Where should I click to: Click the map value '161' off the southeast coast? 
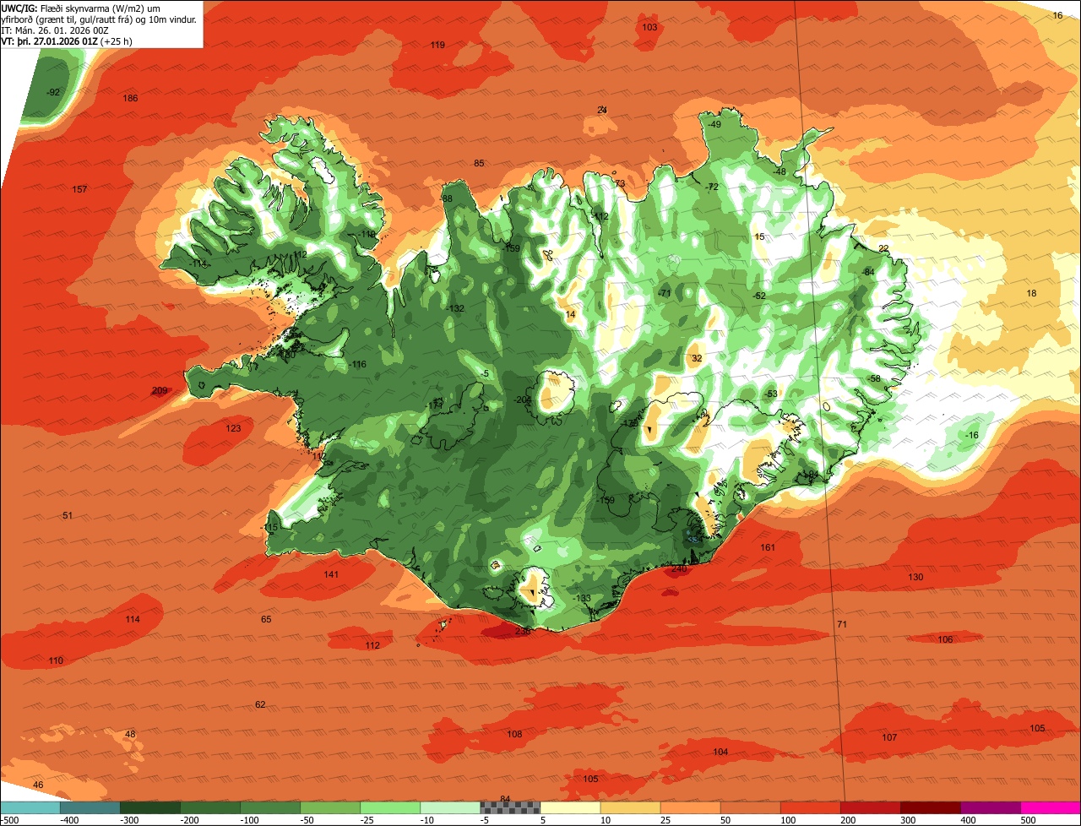pyautogui.click(x=768, y=548)
